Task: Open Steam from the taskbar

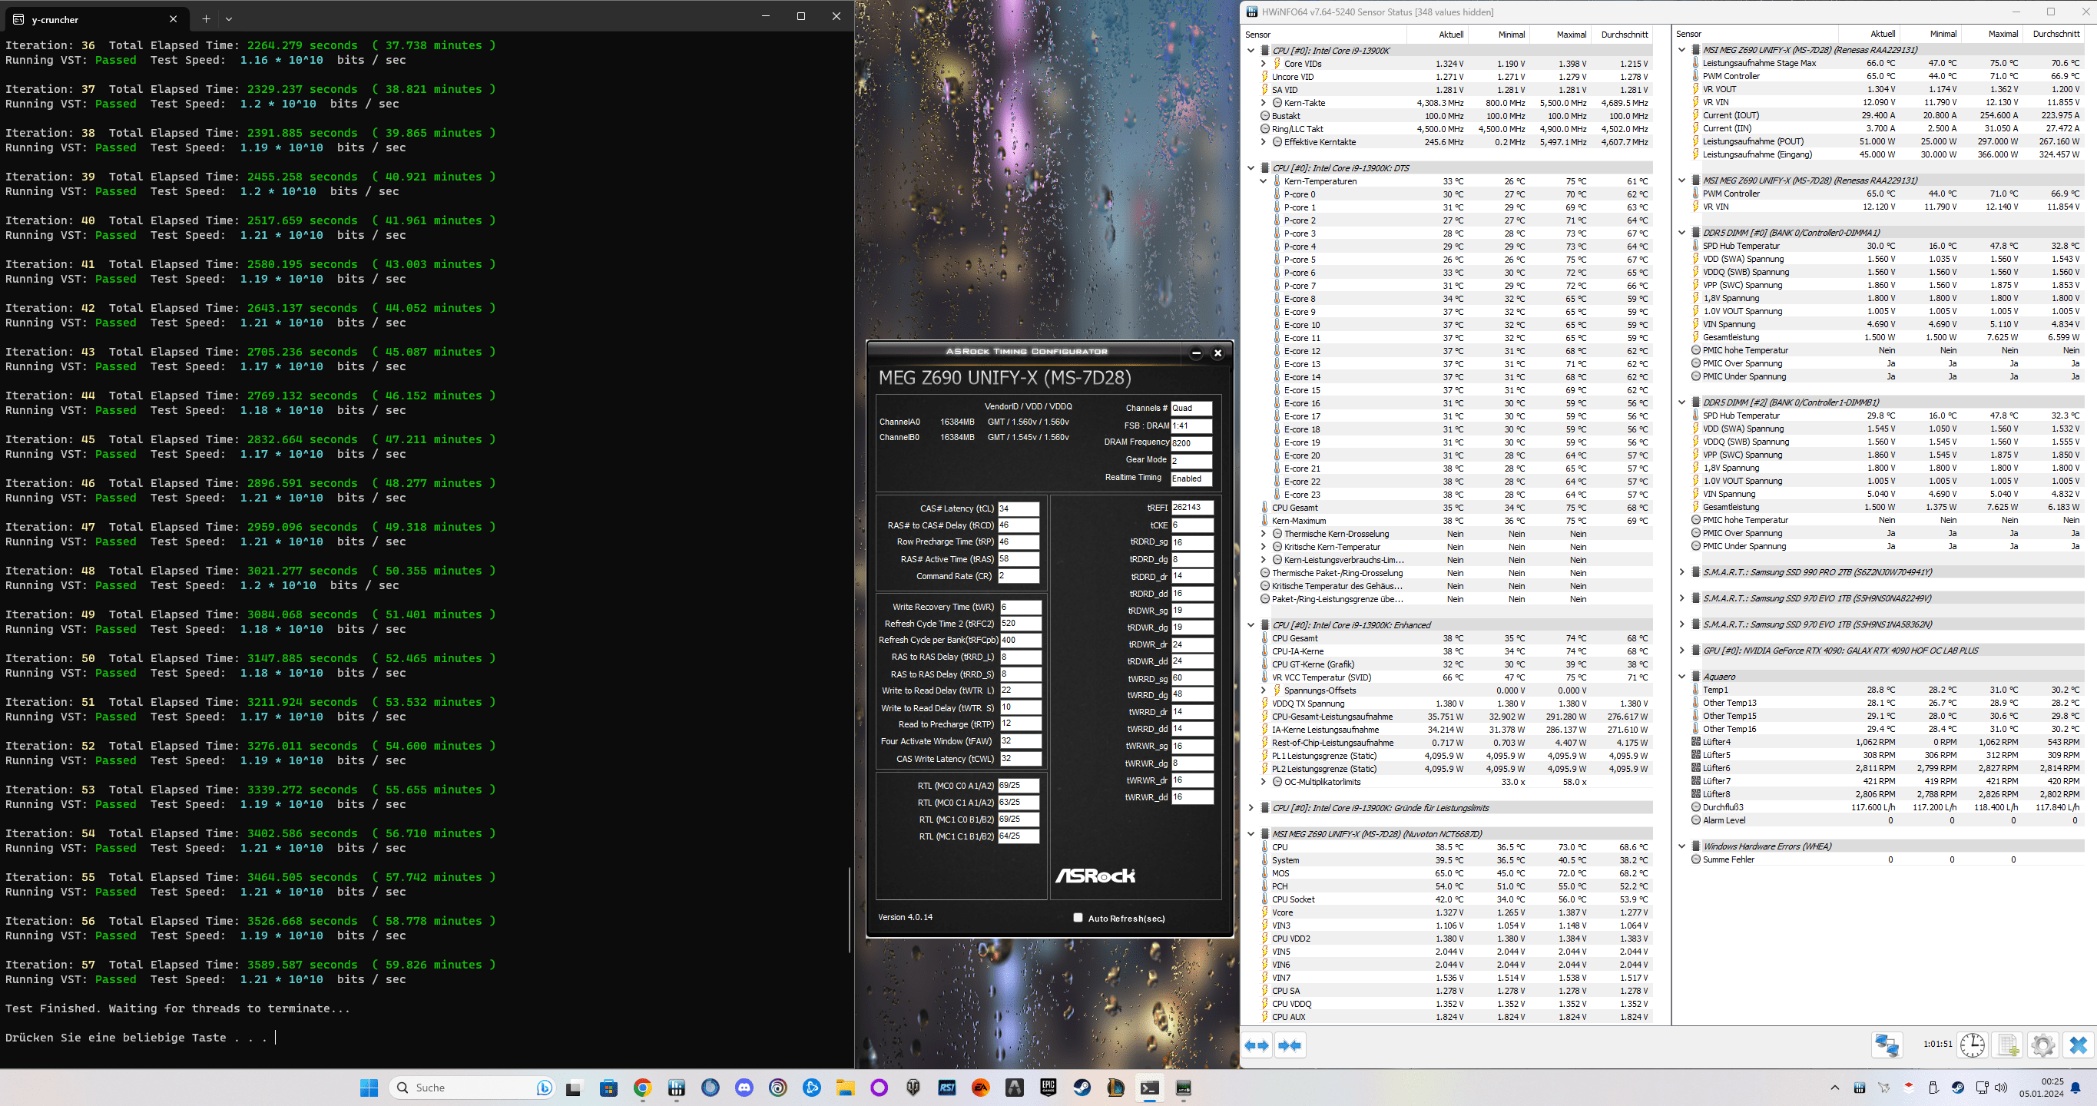Action: 1082,1088
